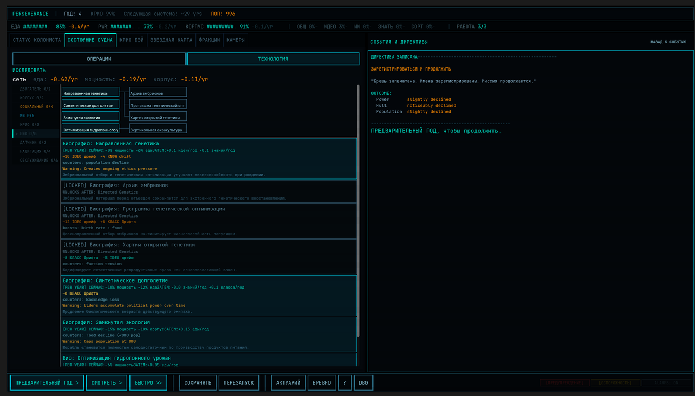The image size is (695, 396).
Task: Open the ЗВЕЗДНАЯ КАРТА tab
Action: [171, 40]
